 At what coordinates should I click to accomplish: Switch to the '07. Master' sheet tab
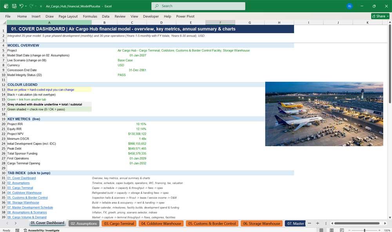[296, 223]
